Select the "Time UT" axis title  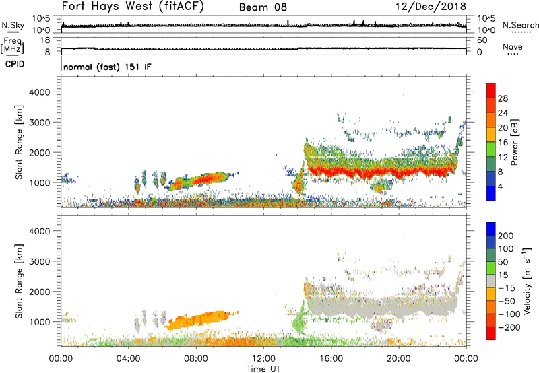[263, 369]
